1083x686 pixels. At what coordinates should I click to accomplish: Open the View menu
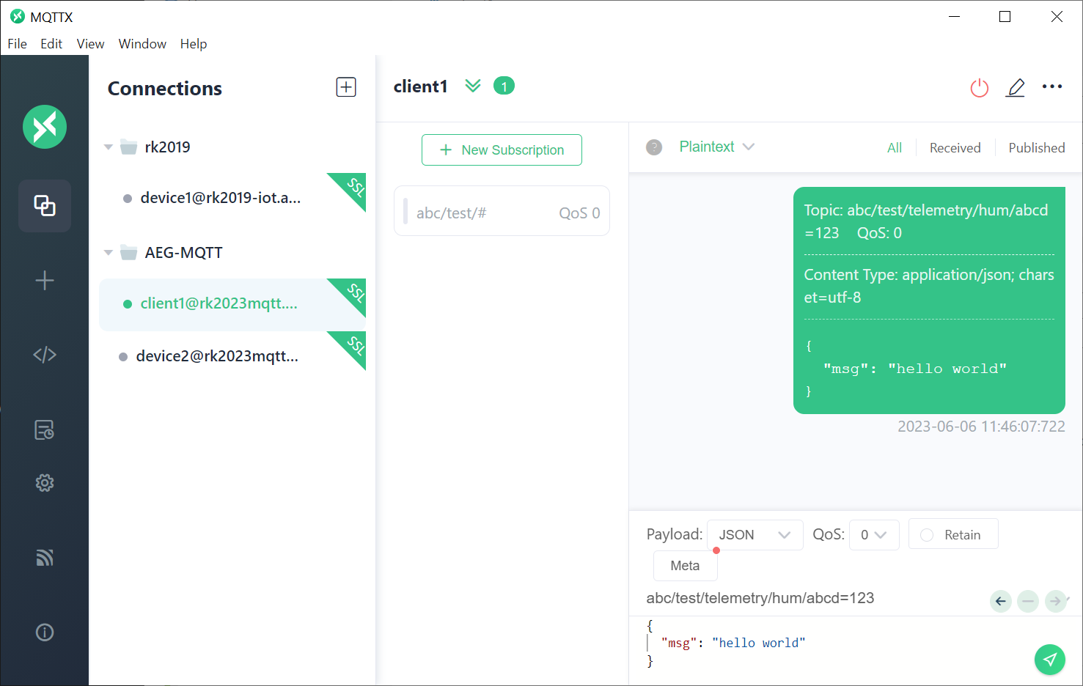pos(90,44)
